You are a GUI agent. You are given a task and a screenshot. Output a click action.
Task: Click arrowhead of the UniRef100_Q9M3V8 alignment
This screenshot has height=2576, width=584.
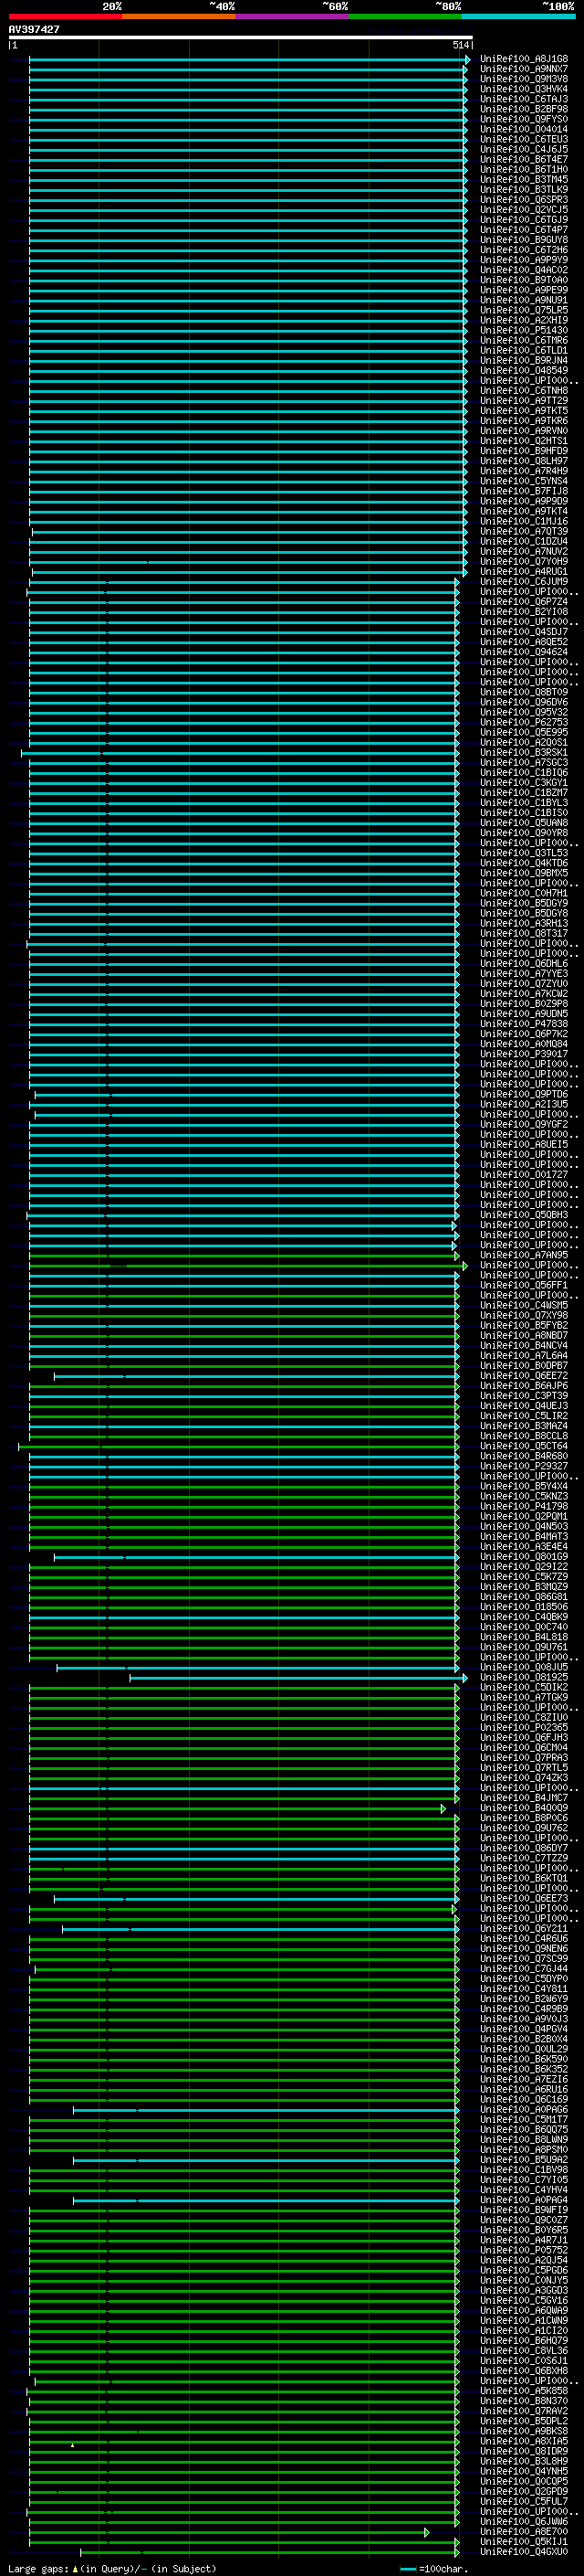(464, 79)
